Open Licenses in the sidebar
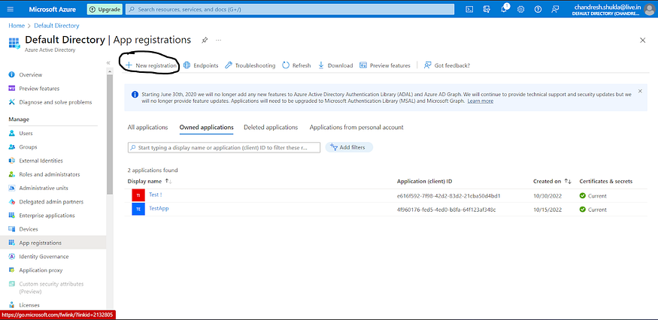 (x=29, y=305)
